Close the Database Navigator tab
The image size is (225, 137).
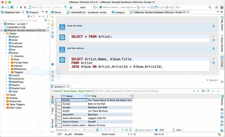coord(23,12)
